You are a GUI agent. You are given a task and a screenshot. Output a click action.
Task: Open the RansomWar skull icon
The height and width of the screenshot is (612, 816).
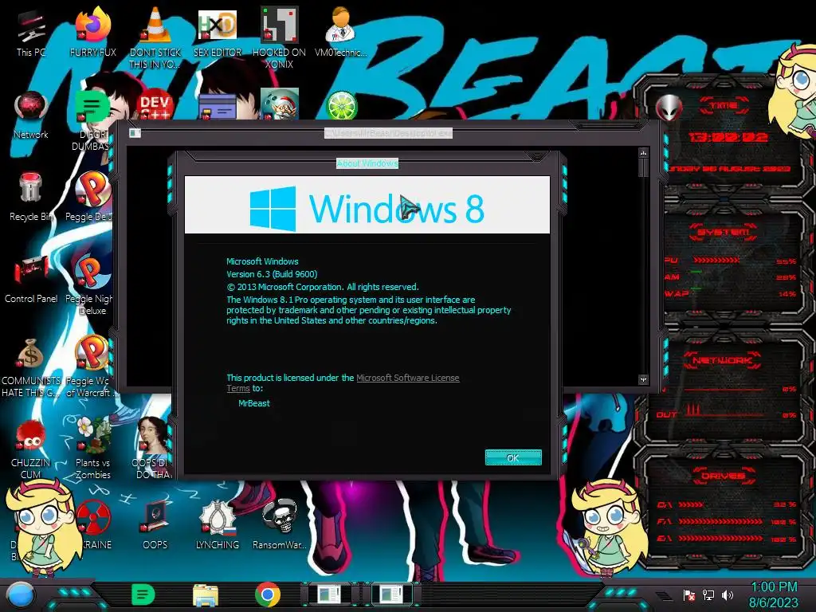click(x=280, y=524)
